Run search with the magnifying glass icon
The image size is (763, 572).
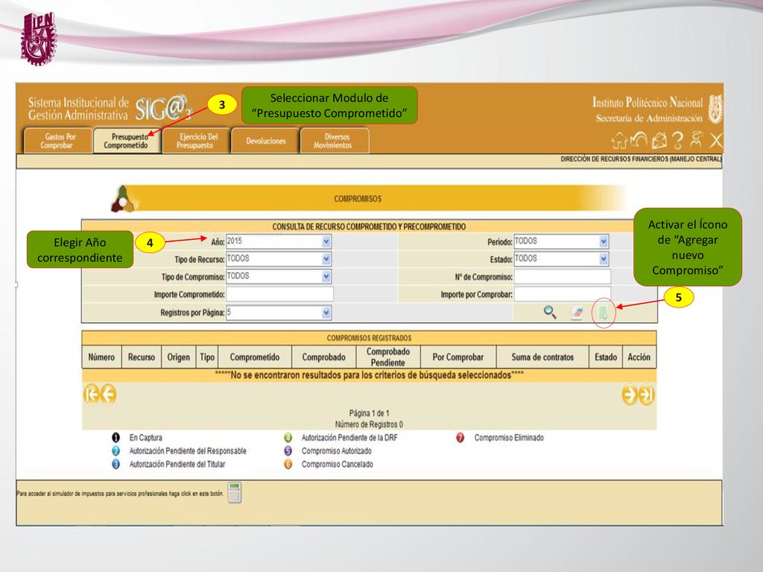coord(550,312)
